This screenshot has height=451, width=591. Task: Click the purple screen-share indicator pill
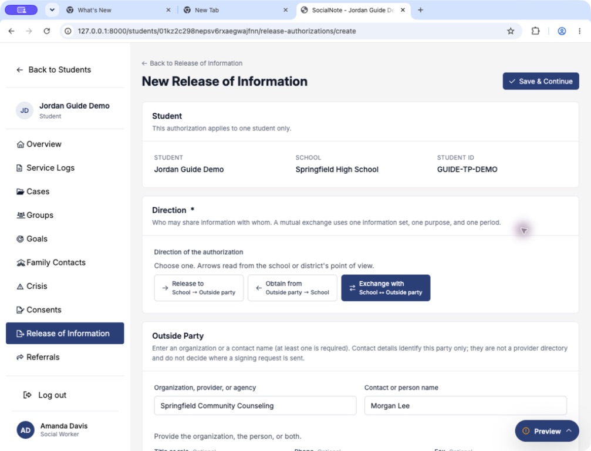click(x=22, y=10)
